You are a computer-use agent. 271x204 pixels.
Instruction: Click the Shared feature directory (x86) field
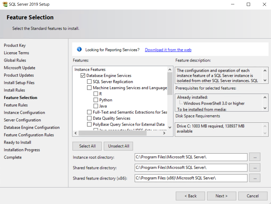(191, 178)
